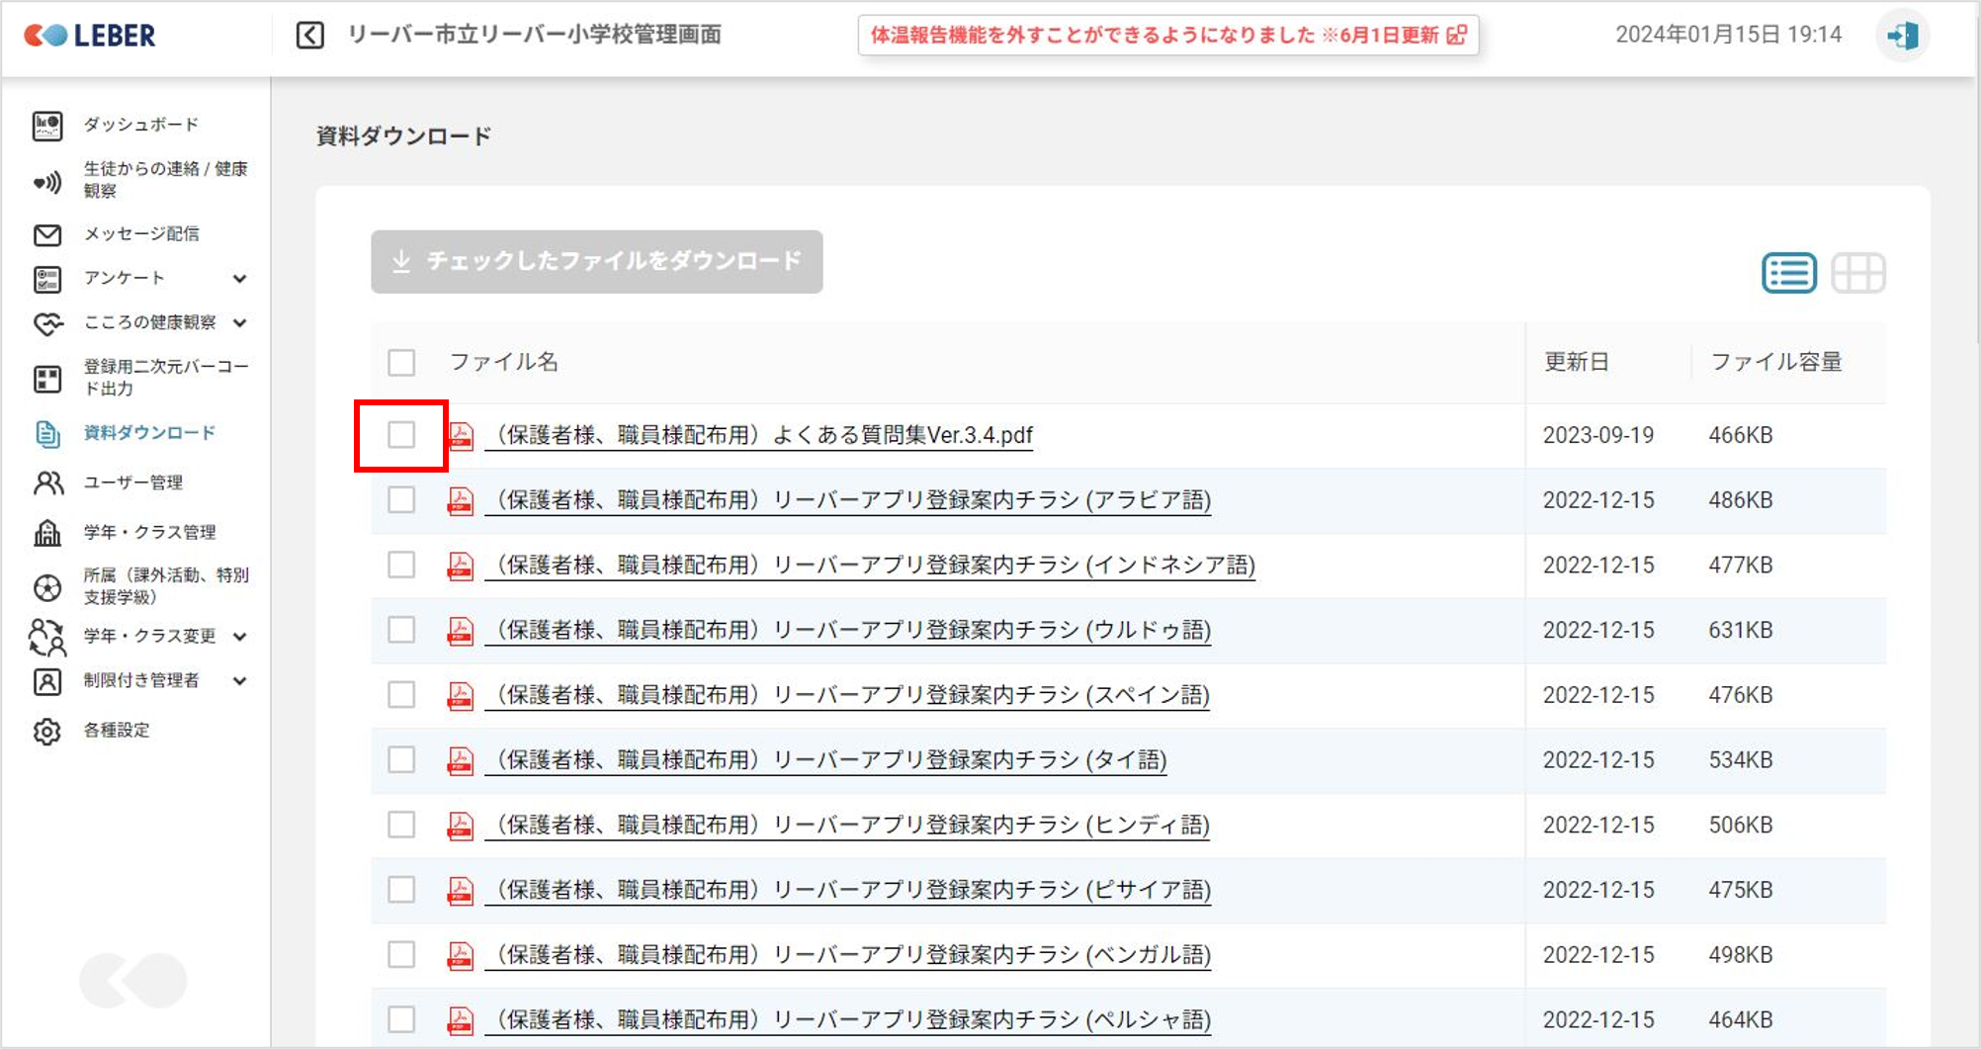Check the box for よくある質問集Ver.3.4.pdf
Viewport: 1981px width, 1049px height.
tap(401, 435)
